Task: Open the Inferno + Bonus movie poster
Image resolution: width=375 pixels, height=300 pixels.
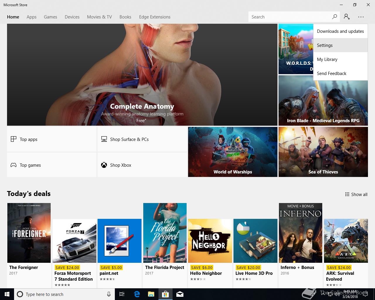Action: tap(301, 233)
